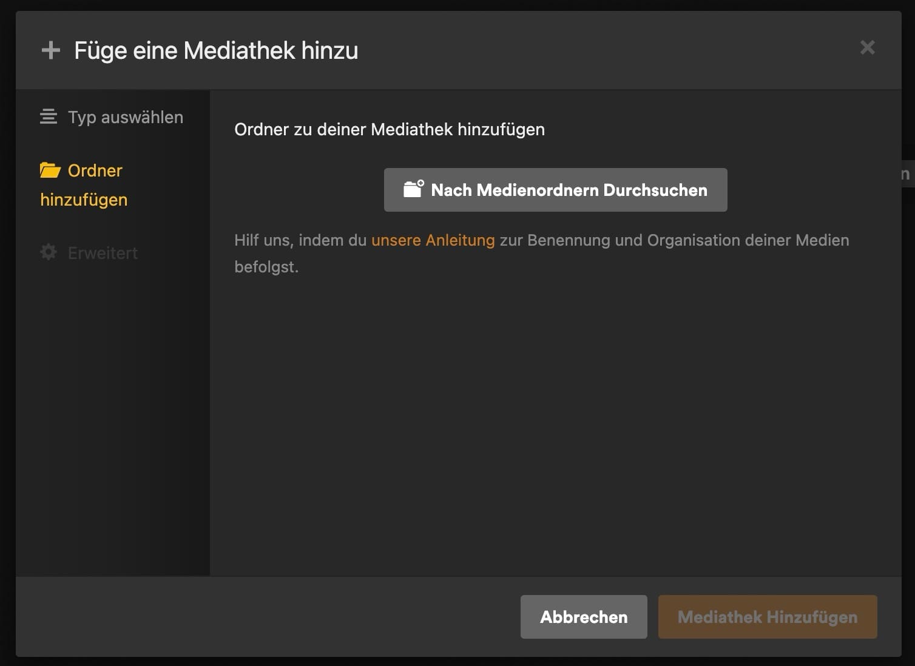Click the gear icon next to Erweitert
The height and width of the screenshot is (666, 915).
pyautogui.click(x=49, y=252)
